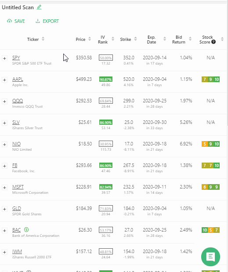Click SPY IV rank 50.00% box
The width and height of the screenshot is (228, 272).
106,58
